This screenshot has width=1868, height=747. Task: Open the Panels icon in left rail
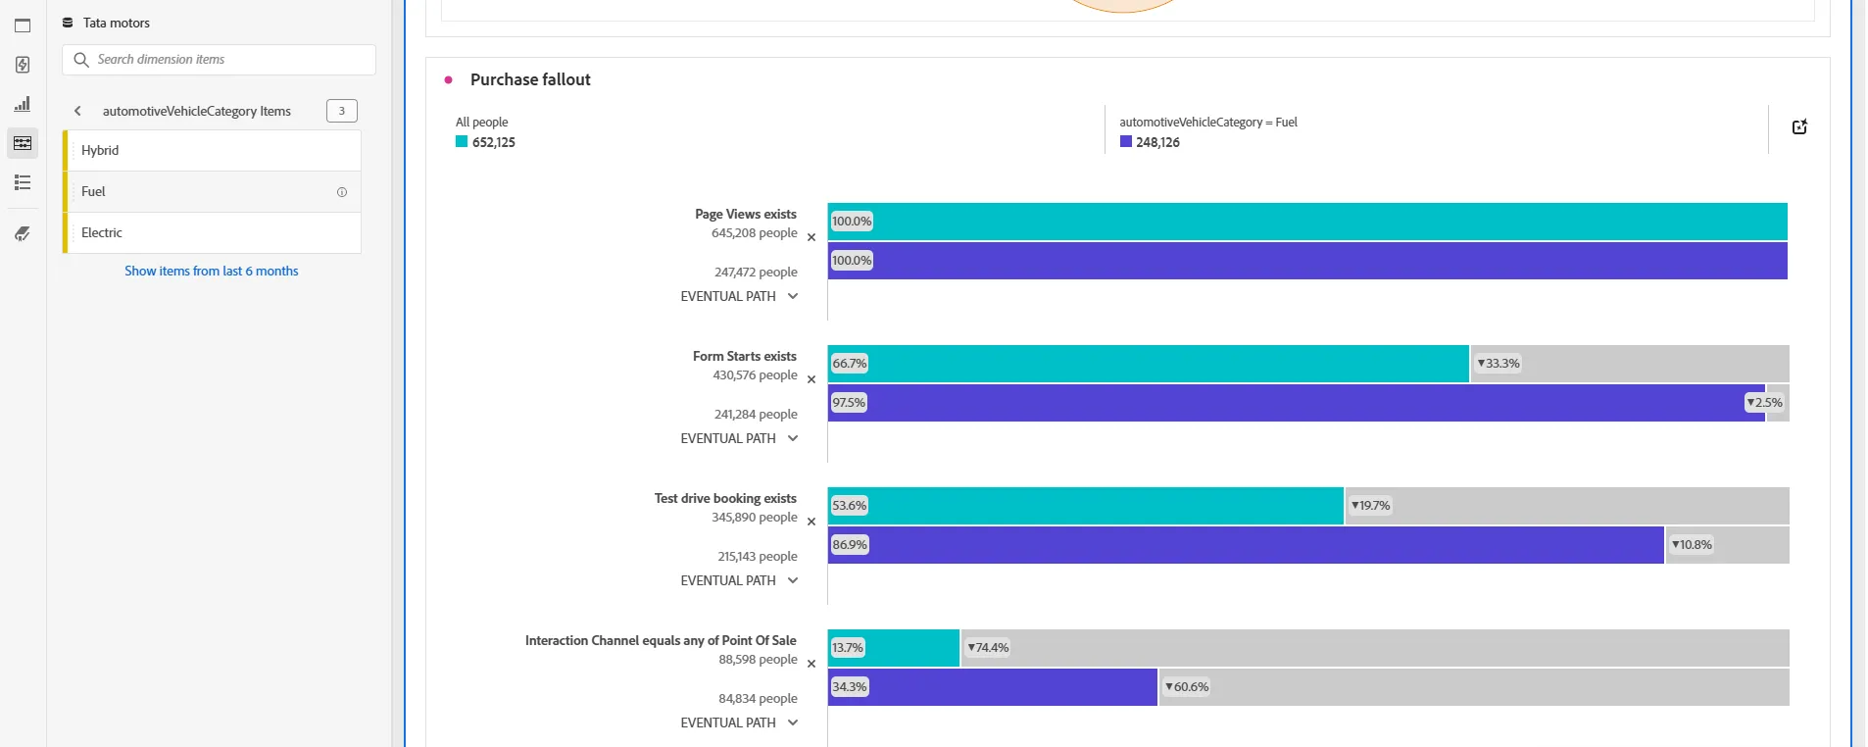[x=23, y=25]
